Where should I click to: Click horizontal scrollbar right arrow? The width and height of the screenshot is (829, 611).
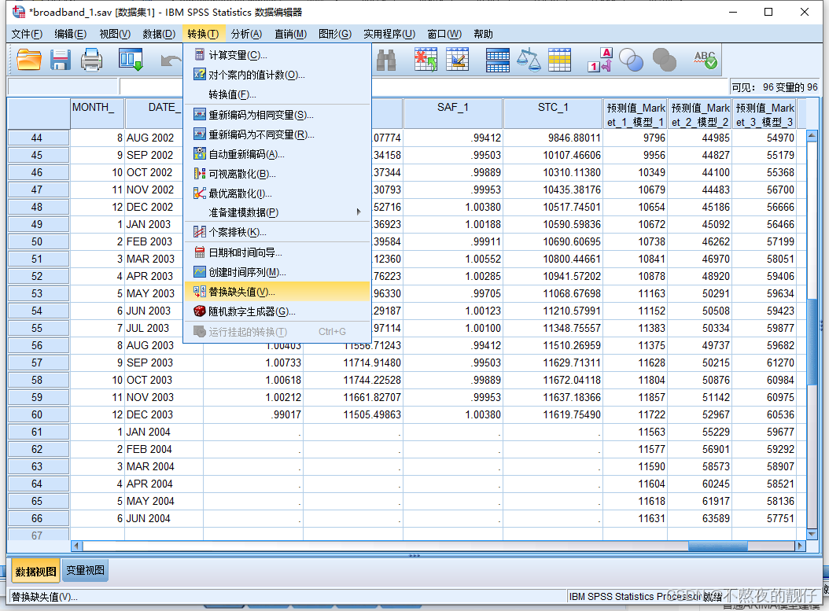click(800, 546)
